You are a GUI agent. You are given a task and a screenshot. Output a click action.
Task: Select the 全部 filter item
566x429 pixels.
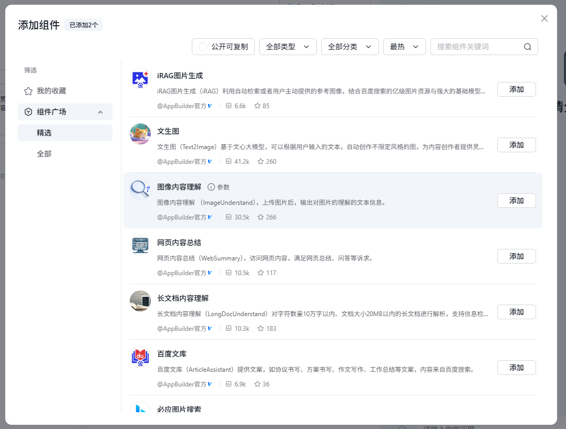44,154
